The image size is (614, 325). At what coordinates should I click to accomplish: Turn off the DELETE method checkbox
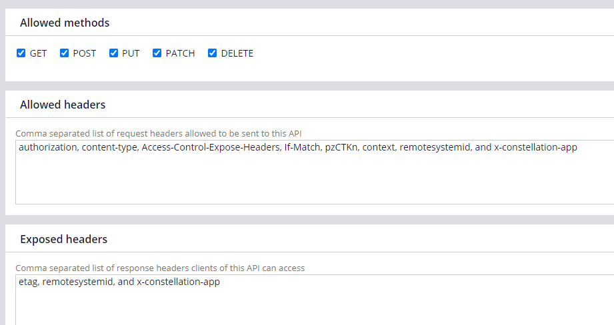213,53
